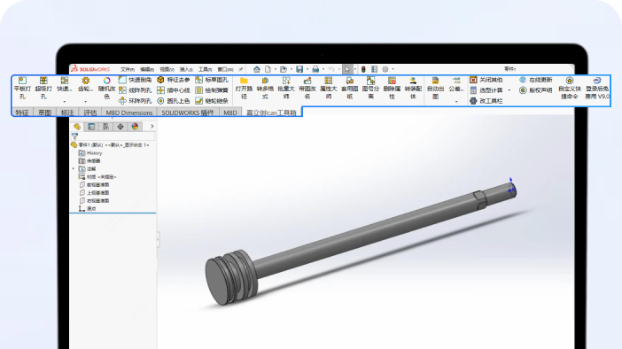Open the 齿轮 tool dropdown arrow
Screen dimensions: 622x349
(86, 102)
